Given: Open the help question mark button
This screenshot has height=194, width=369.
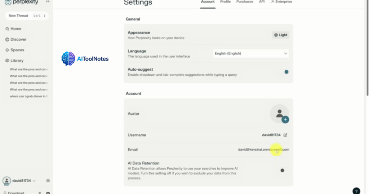Looking at the screenshot, I should point(356,191).
